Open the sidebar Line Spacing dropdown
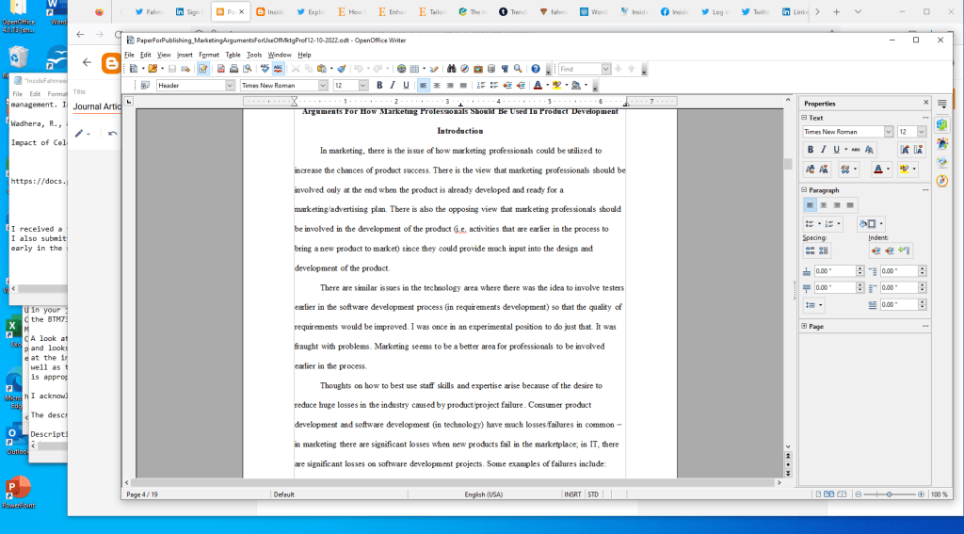The width and height of the screenshot is (964, 534). pos(814,304)
